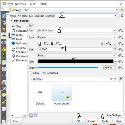Enable Allow HTML formatting checkbox

tap(30, 73)
